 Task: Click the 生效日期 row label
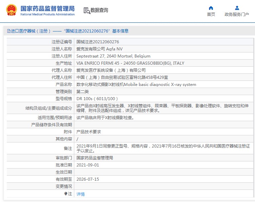pyautogui.click(x=64, y=172)
